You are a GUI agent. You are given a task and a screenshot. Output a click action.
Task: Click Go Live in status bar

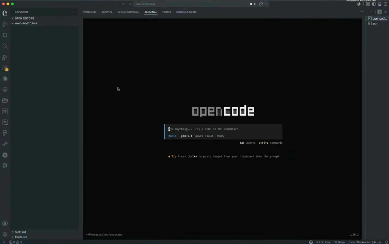[x=323, y=242]
